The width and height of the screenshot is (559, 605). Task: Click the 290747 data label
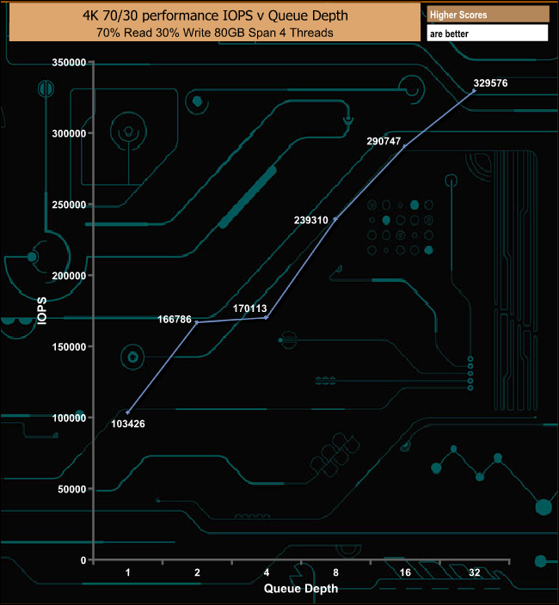click(x=384, y=141)
